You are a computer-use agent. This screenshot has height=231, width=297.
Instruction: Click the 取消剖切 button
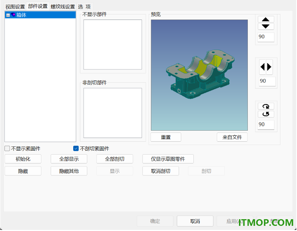pyautogui.click(x=161, y=171)
